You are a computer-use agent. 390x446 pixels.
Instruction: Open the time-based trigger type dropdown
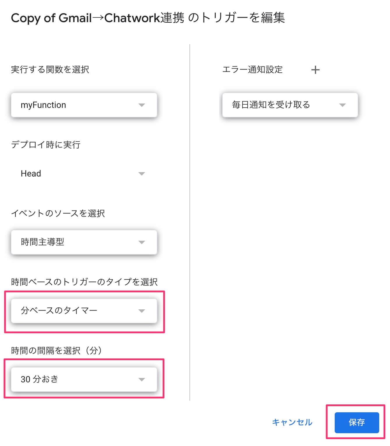84,311
